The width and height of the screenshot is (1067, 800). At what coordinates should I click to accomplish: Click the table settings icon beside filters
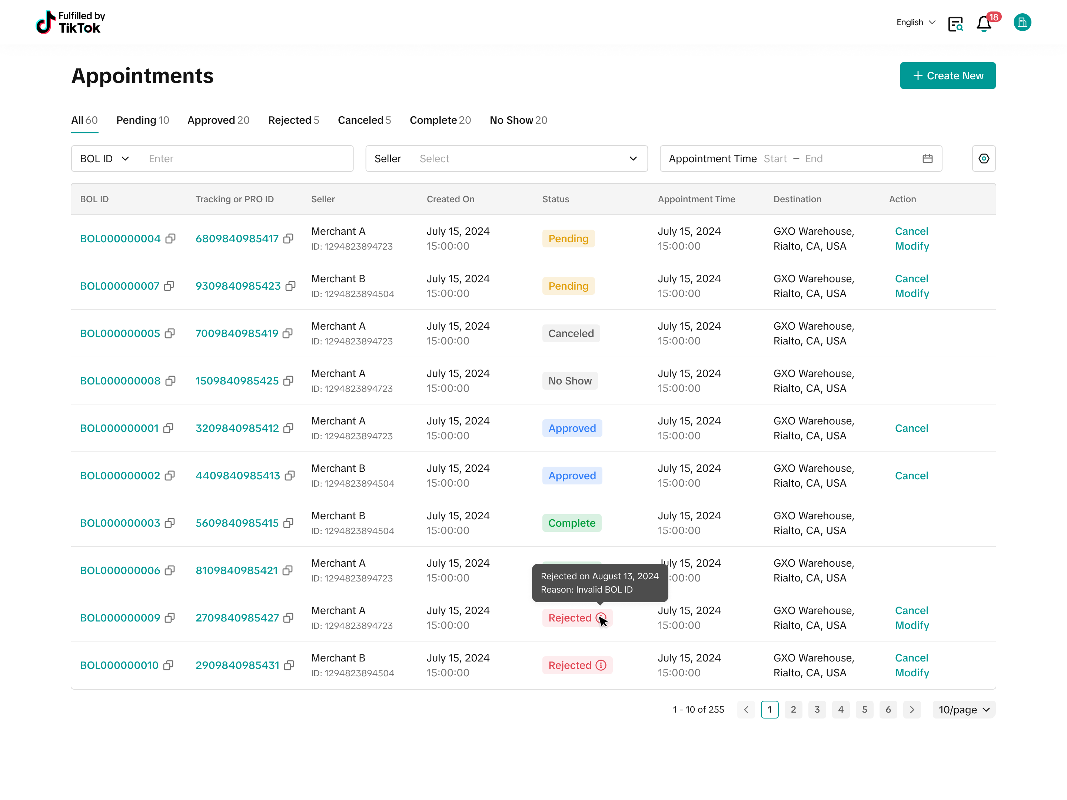(x=984, y=159)
